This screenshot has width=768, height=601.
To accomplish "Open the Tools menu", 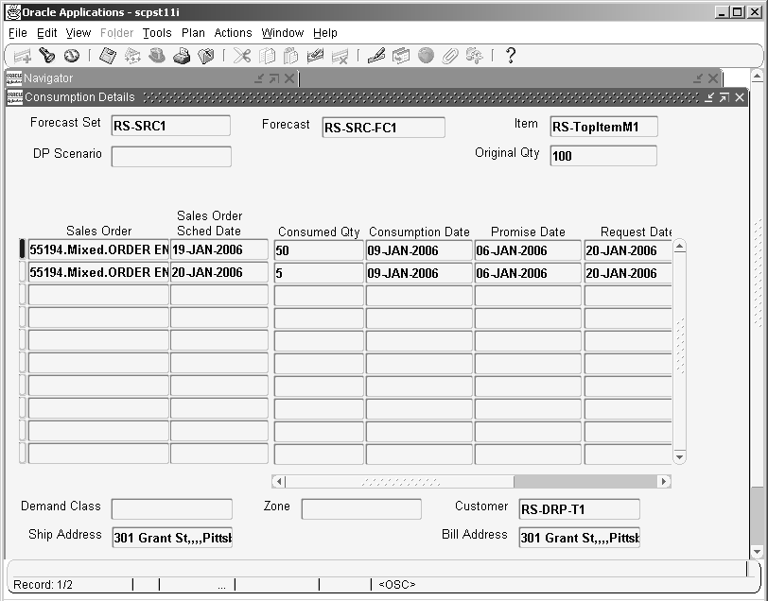I will click(157, 33).
